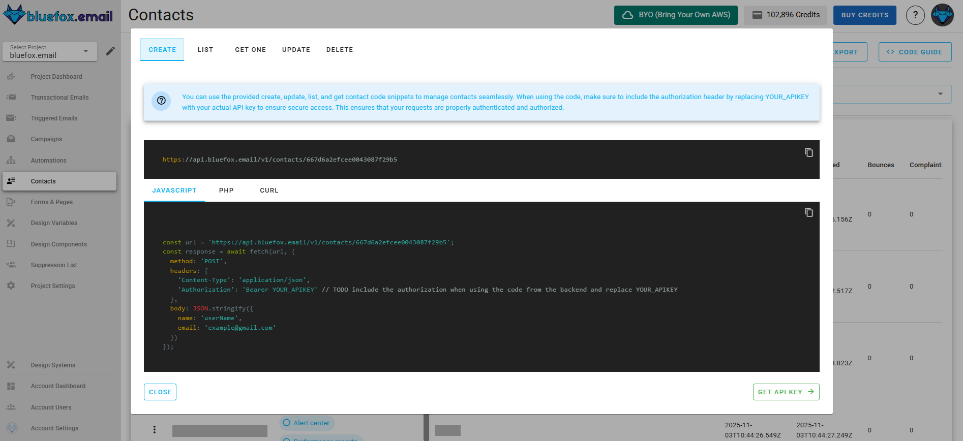Select the PHP code tab
The height and width of the screenshot is (441, 963).
coord(226,190)
